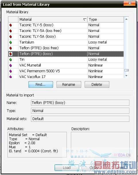This screenshot has height=175, width=138.
Task: Open the Find... material search
Action: [41, 85]
